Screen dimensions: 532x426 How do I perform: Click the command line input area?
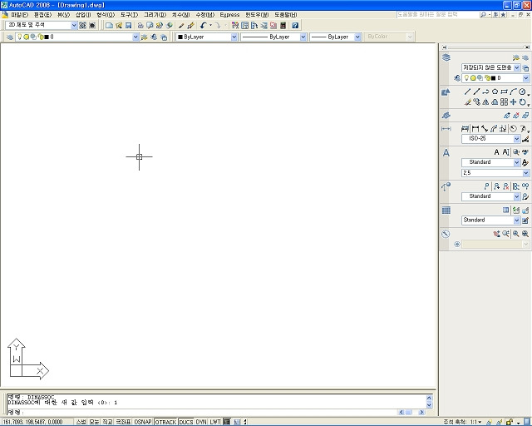pyautogui.click(x=200, y=413)
